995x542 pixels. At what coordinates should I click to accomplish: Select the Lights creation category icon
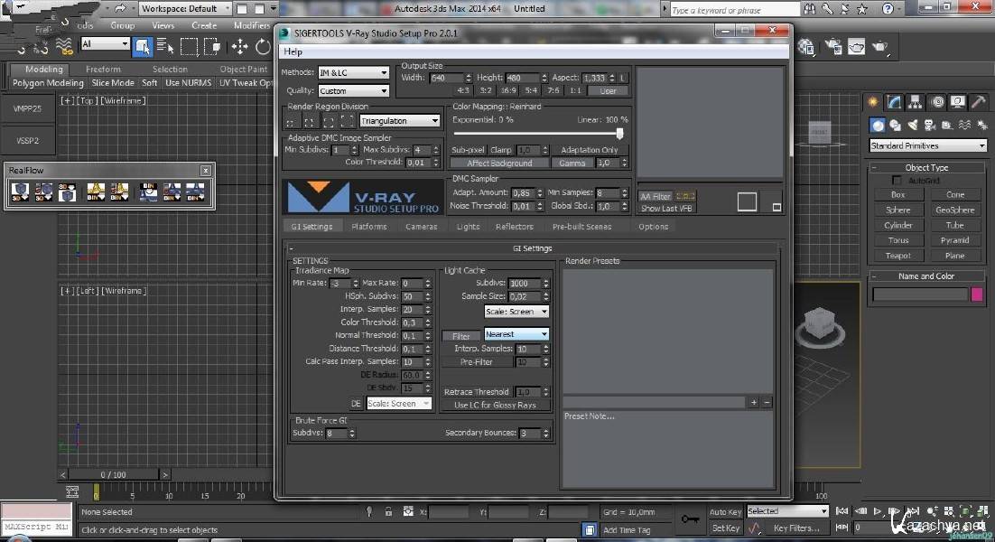coord(912,126)
